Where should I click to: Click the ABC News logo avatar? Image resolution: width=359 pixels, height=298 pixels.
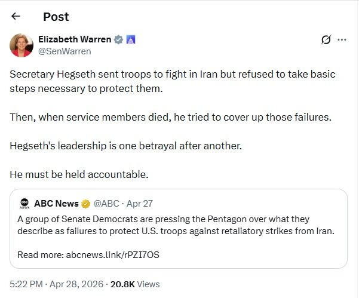click(24, 203)
